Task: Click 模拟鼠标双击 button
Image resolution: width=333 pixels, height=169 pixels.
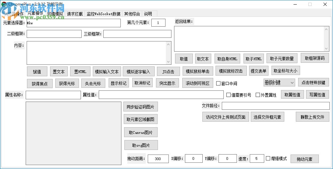Action: click(231, 71)
